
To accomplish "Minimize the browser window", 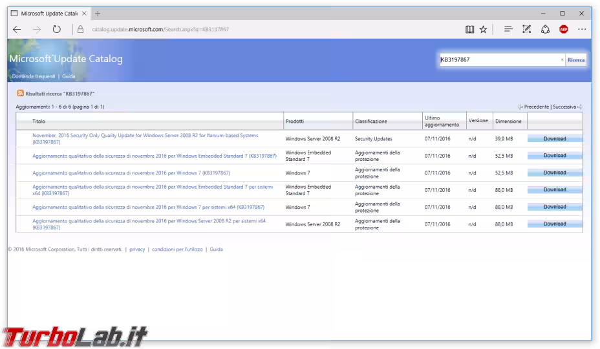I will coord(543,14).
